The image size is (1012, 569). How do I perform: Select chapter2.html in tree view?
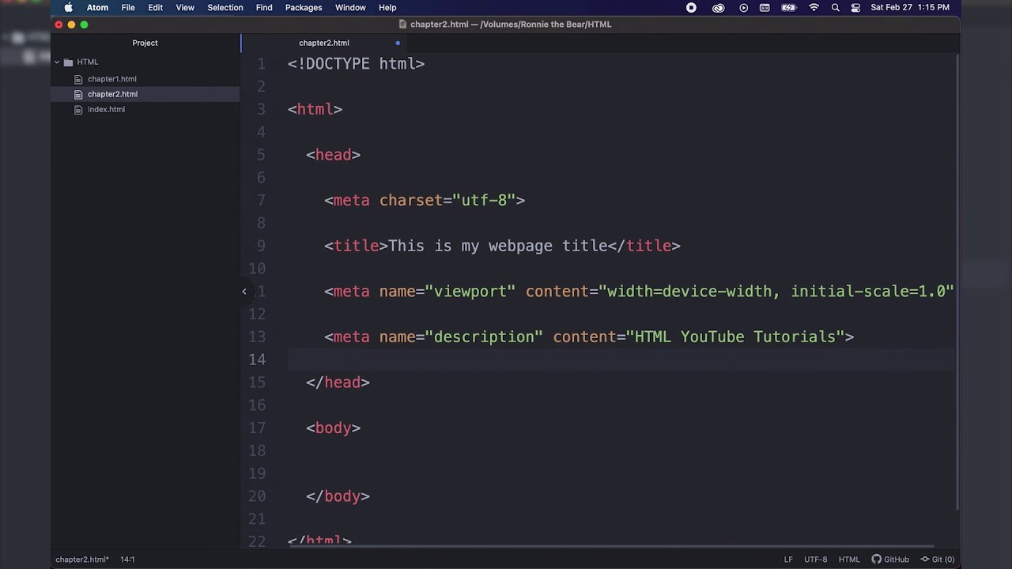pos(112,94)
